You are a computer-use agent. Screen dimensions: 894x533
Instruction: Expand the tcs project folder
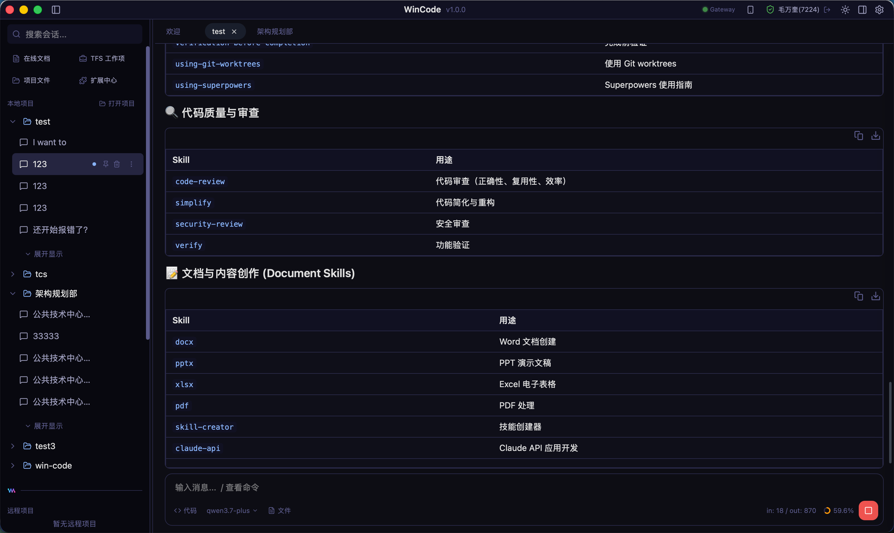point(13,274)
